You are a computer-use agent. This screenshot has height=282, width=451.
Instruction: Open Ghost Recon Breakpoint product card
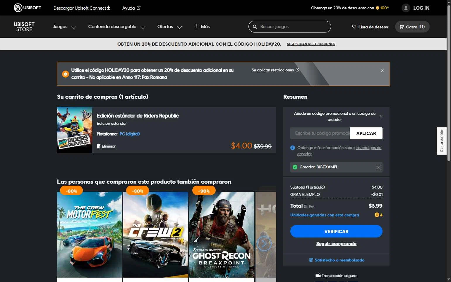pyautogui.click(x=222, y=235)
